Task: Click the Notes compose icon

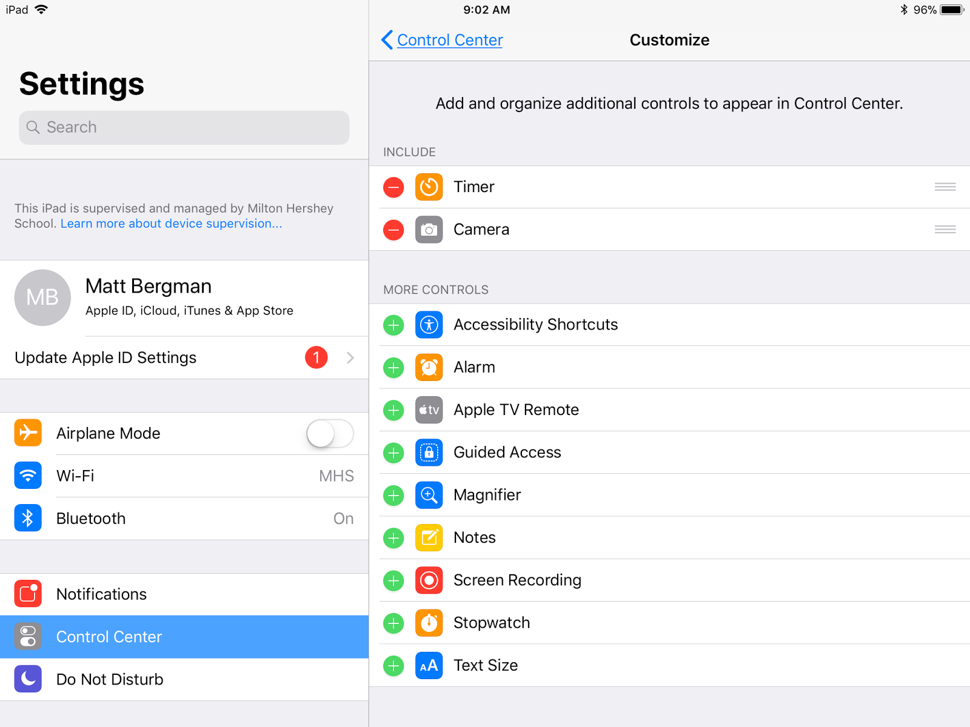Action: click(x=429, y=538)
